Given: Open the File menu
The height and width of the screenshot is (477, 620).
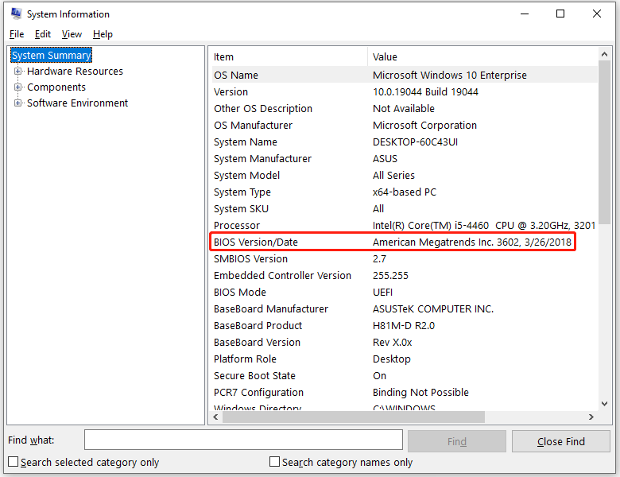Looking at the screenshot, I should pos(17,34).
